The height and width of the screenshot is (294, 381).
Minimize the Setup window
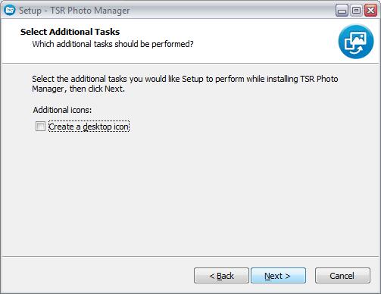[342, 11]
